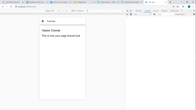
Task: Click the settings gear icon in Tutorial header
Action: point(43,21)
